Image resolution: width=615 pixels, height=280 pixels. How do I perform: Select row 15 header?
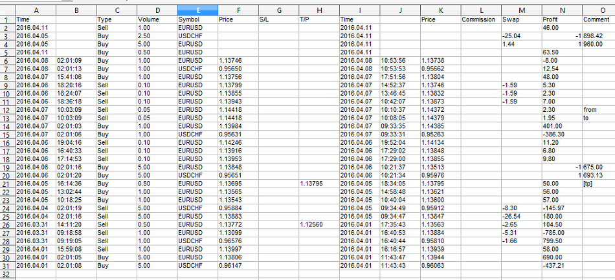point(6,134)
